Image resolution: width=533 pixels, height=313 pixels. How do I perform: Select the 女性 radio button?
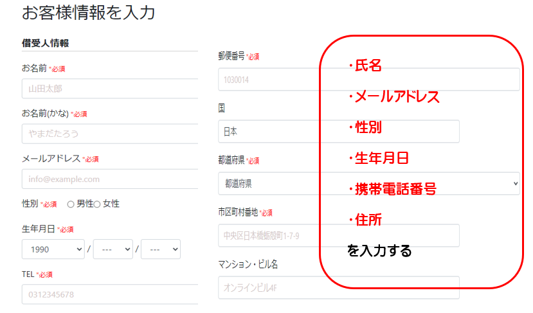click(98, 204)
